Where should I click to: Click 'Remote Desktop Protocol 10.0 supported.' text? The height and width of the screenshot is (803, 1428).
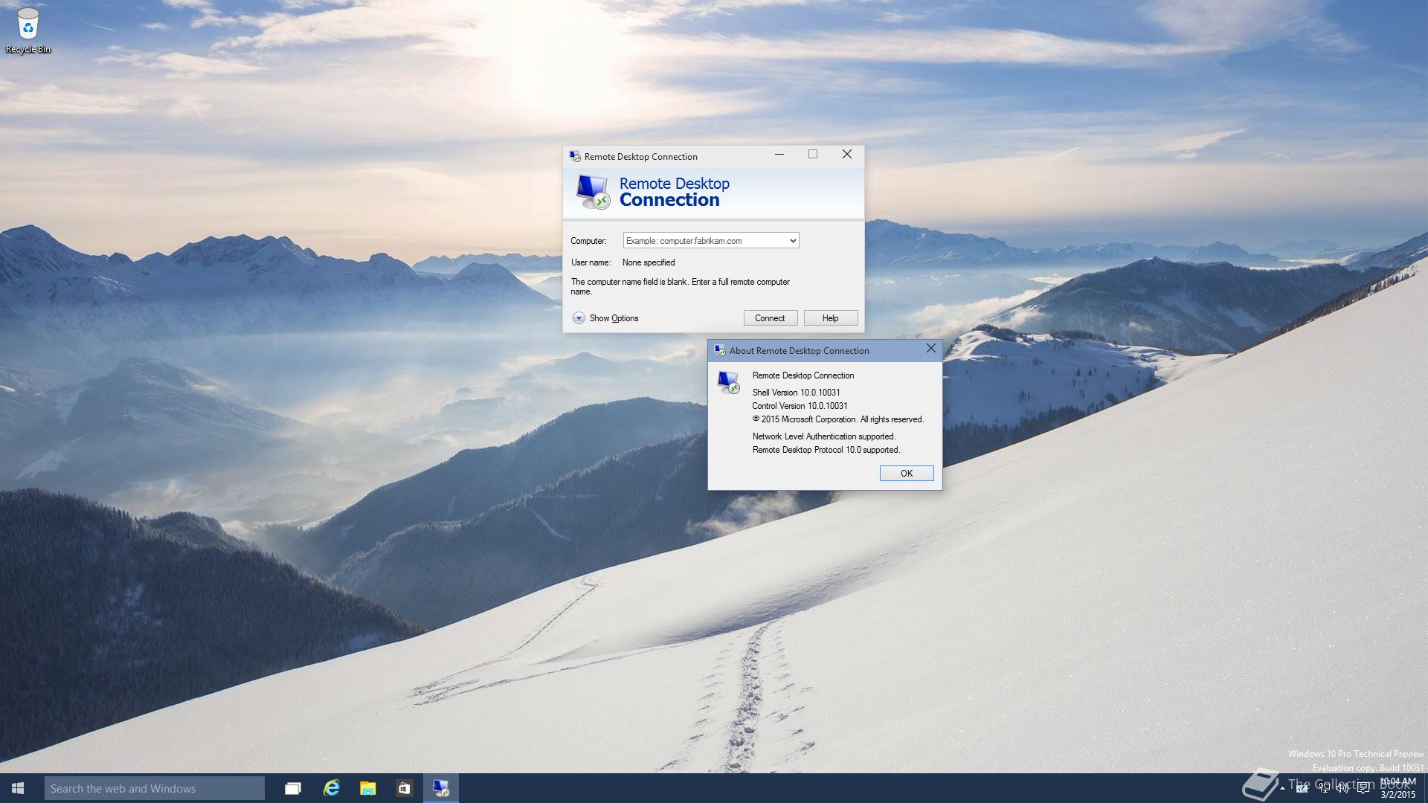(x=826, y=450)
